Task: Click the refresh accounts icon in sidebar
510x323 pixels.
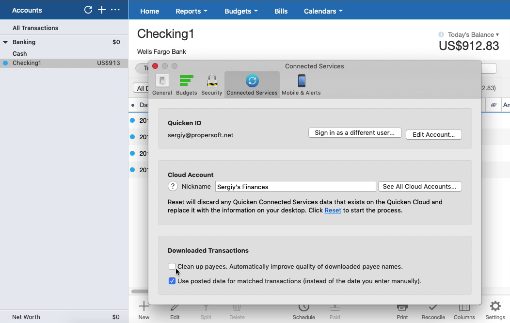Action: coord(88,10)
